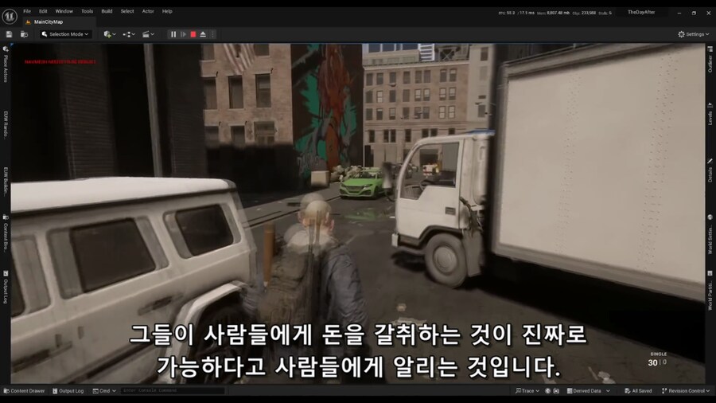
Task: Save the current level with the floppy icon
Action: [9, 34]
